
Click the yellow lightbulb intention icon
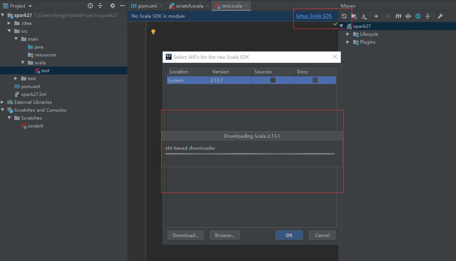pyautogui.click(x=153, y=32)
